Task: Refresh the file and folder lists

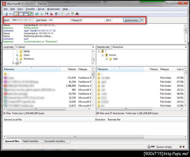Action: 37,14
